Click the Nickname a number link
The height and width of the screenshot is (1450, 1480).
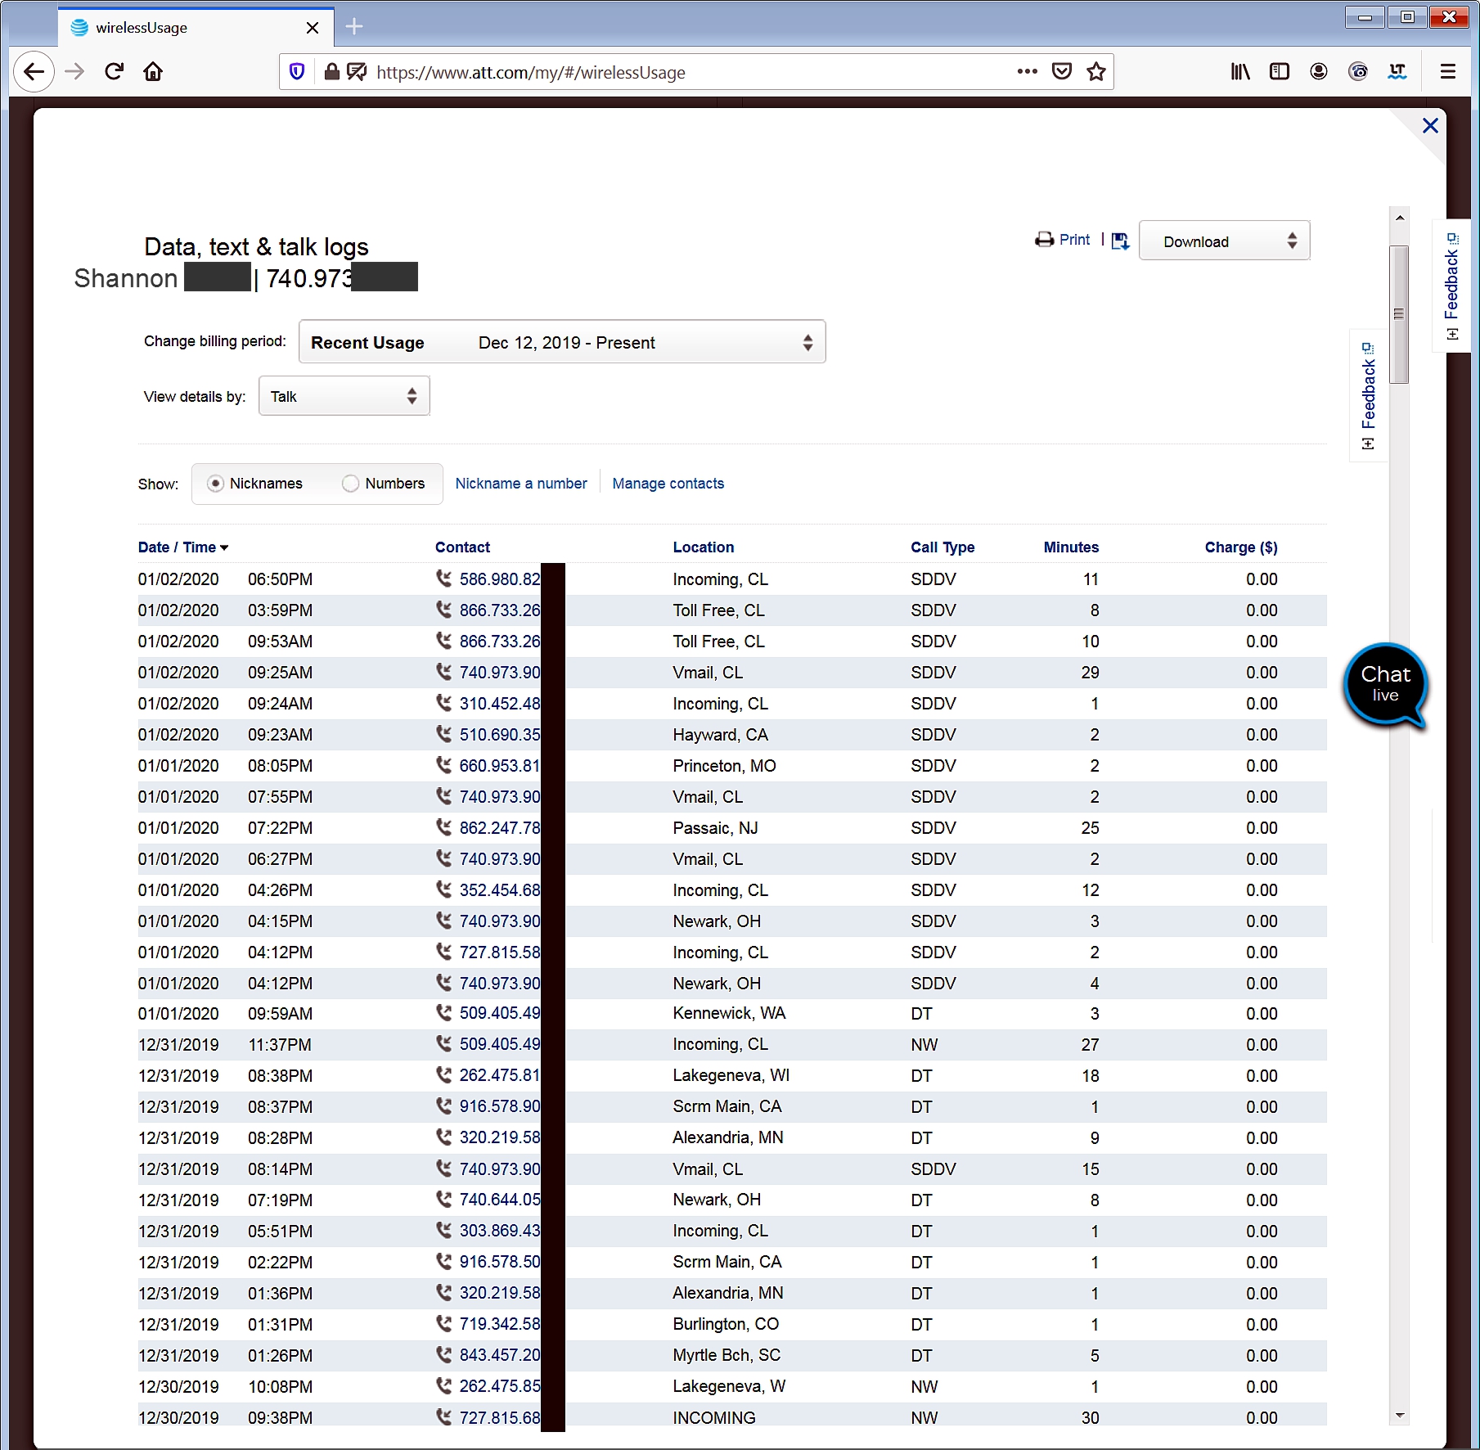coord(521,484)
